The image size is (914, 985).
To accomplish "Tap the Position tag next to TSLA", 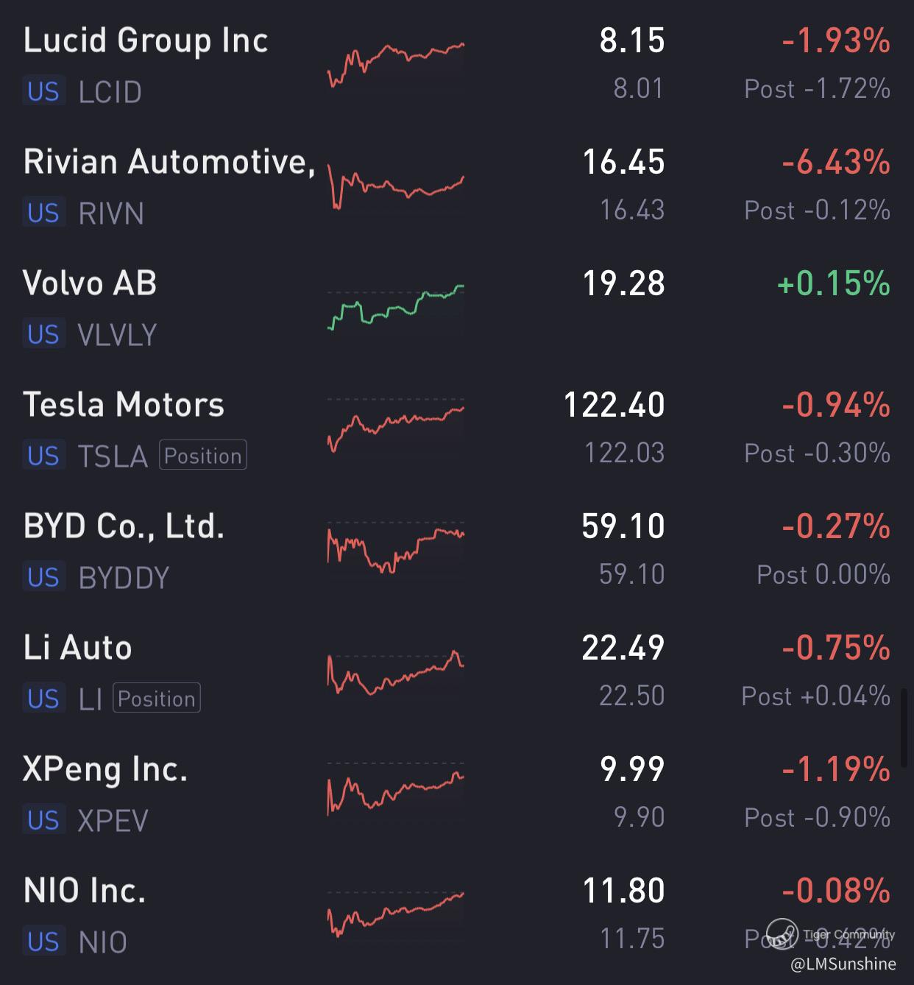I will click(202, 456).
